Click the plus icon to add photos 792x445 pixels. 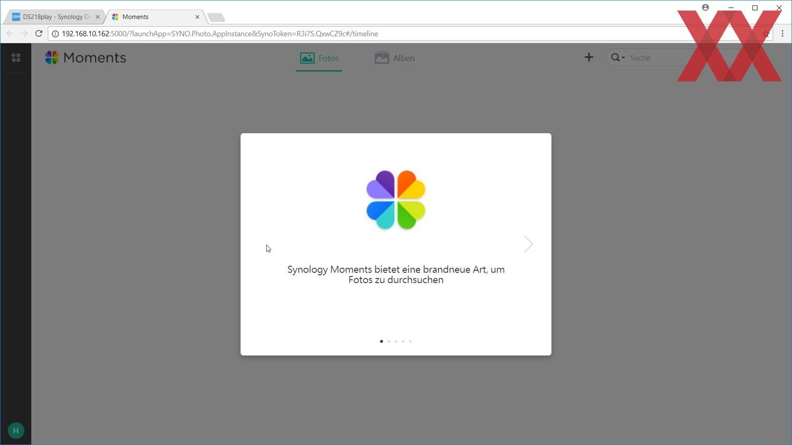[589, 57]
